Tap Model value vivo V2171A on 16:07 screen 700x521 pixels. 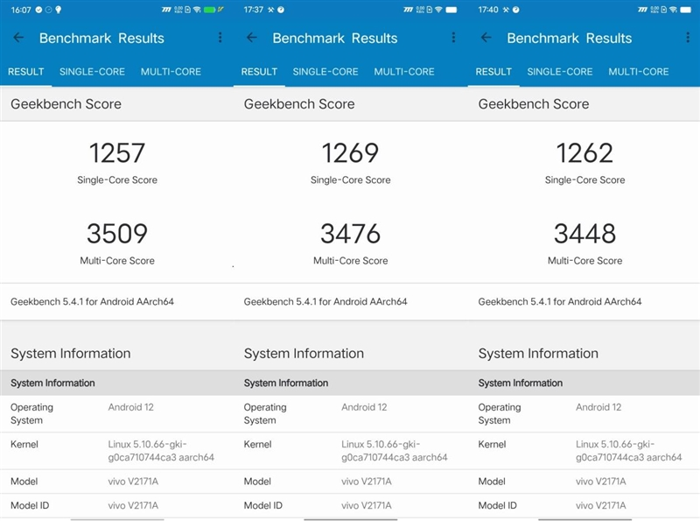point(133,482)
